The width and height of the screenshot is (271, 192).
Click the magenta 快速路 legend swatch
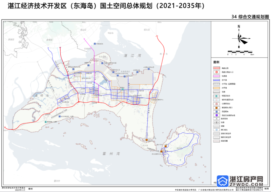pos(216,76)
